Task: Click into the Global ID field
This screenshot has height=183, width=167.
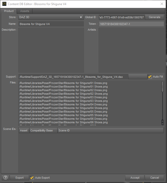Action: click(122, 17)
